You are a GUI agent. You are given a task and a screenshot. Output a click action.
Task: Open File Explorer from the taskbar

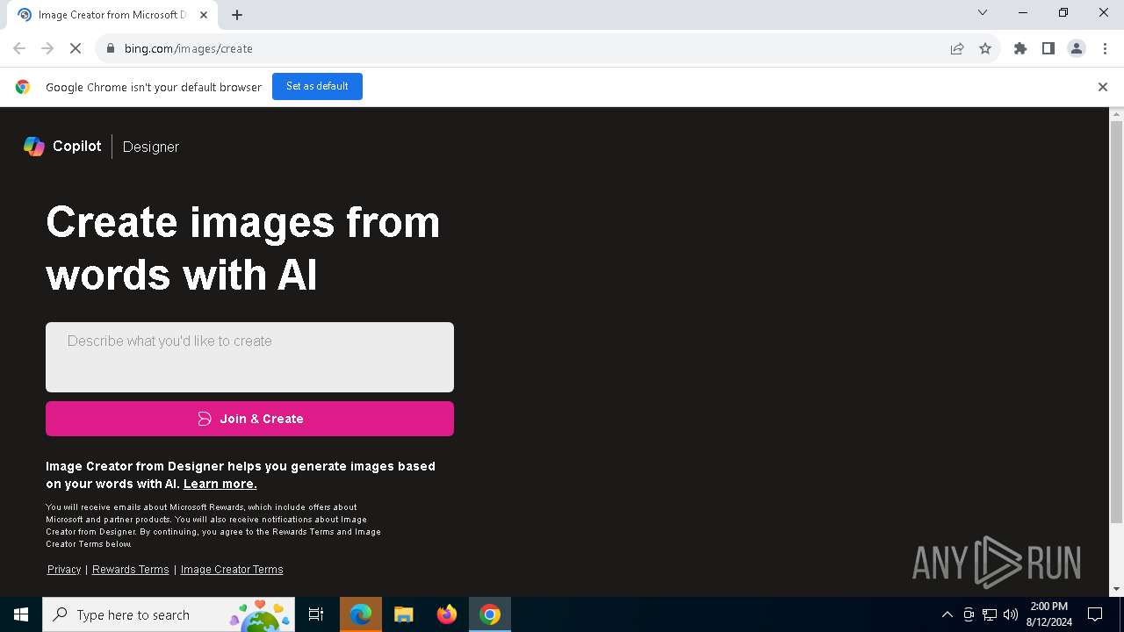(x=404, y=614)
